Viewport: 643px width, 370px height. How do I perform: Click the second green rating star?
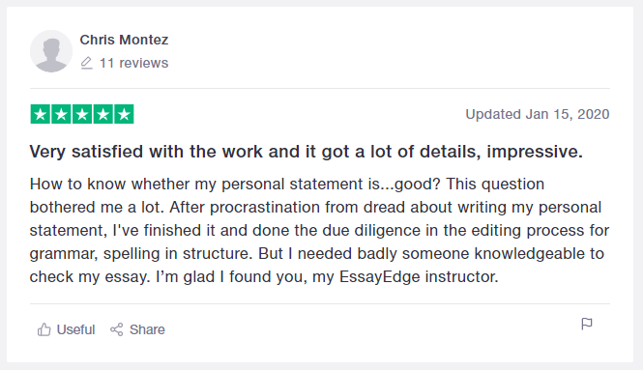pyautogui.click(x=61, y=114)
